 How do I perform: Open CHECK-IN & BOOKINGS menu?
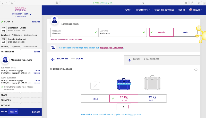(164, 10)
